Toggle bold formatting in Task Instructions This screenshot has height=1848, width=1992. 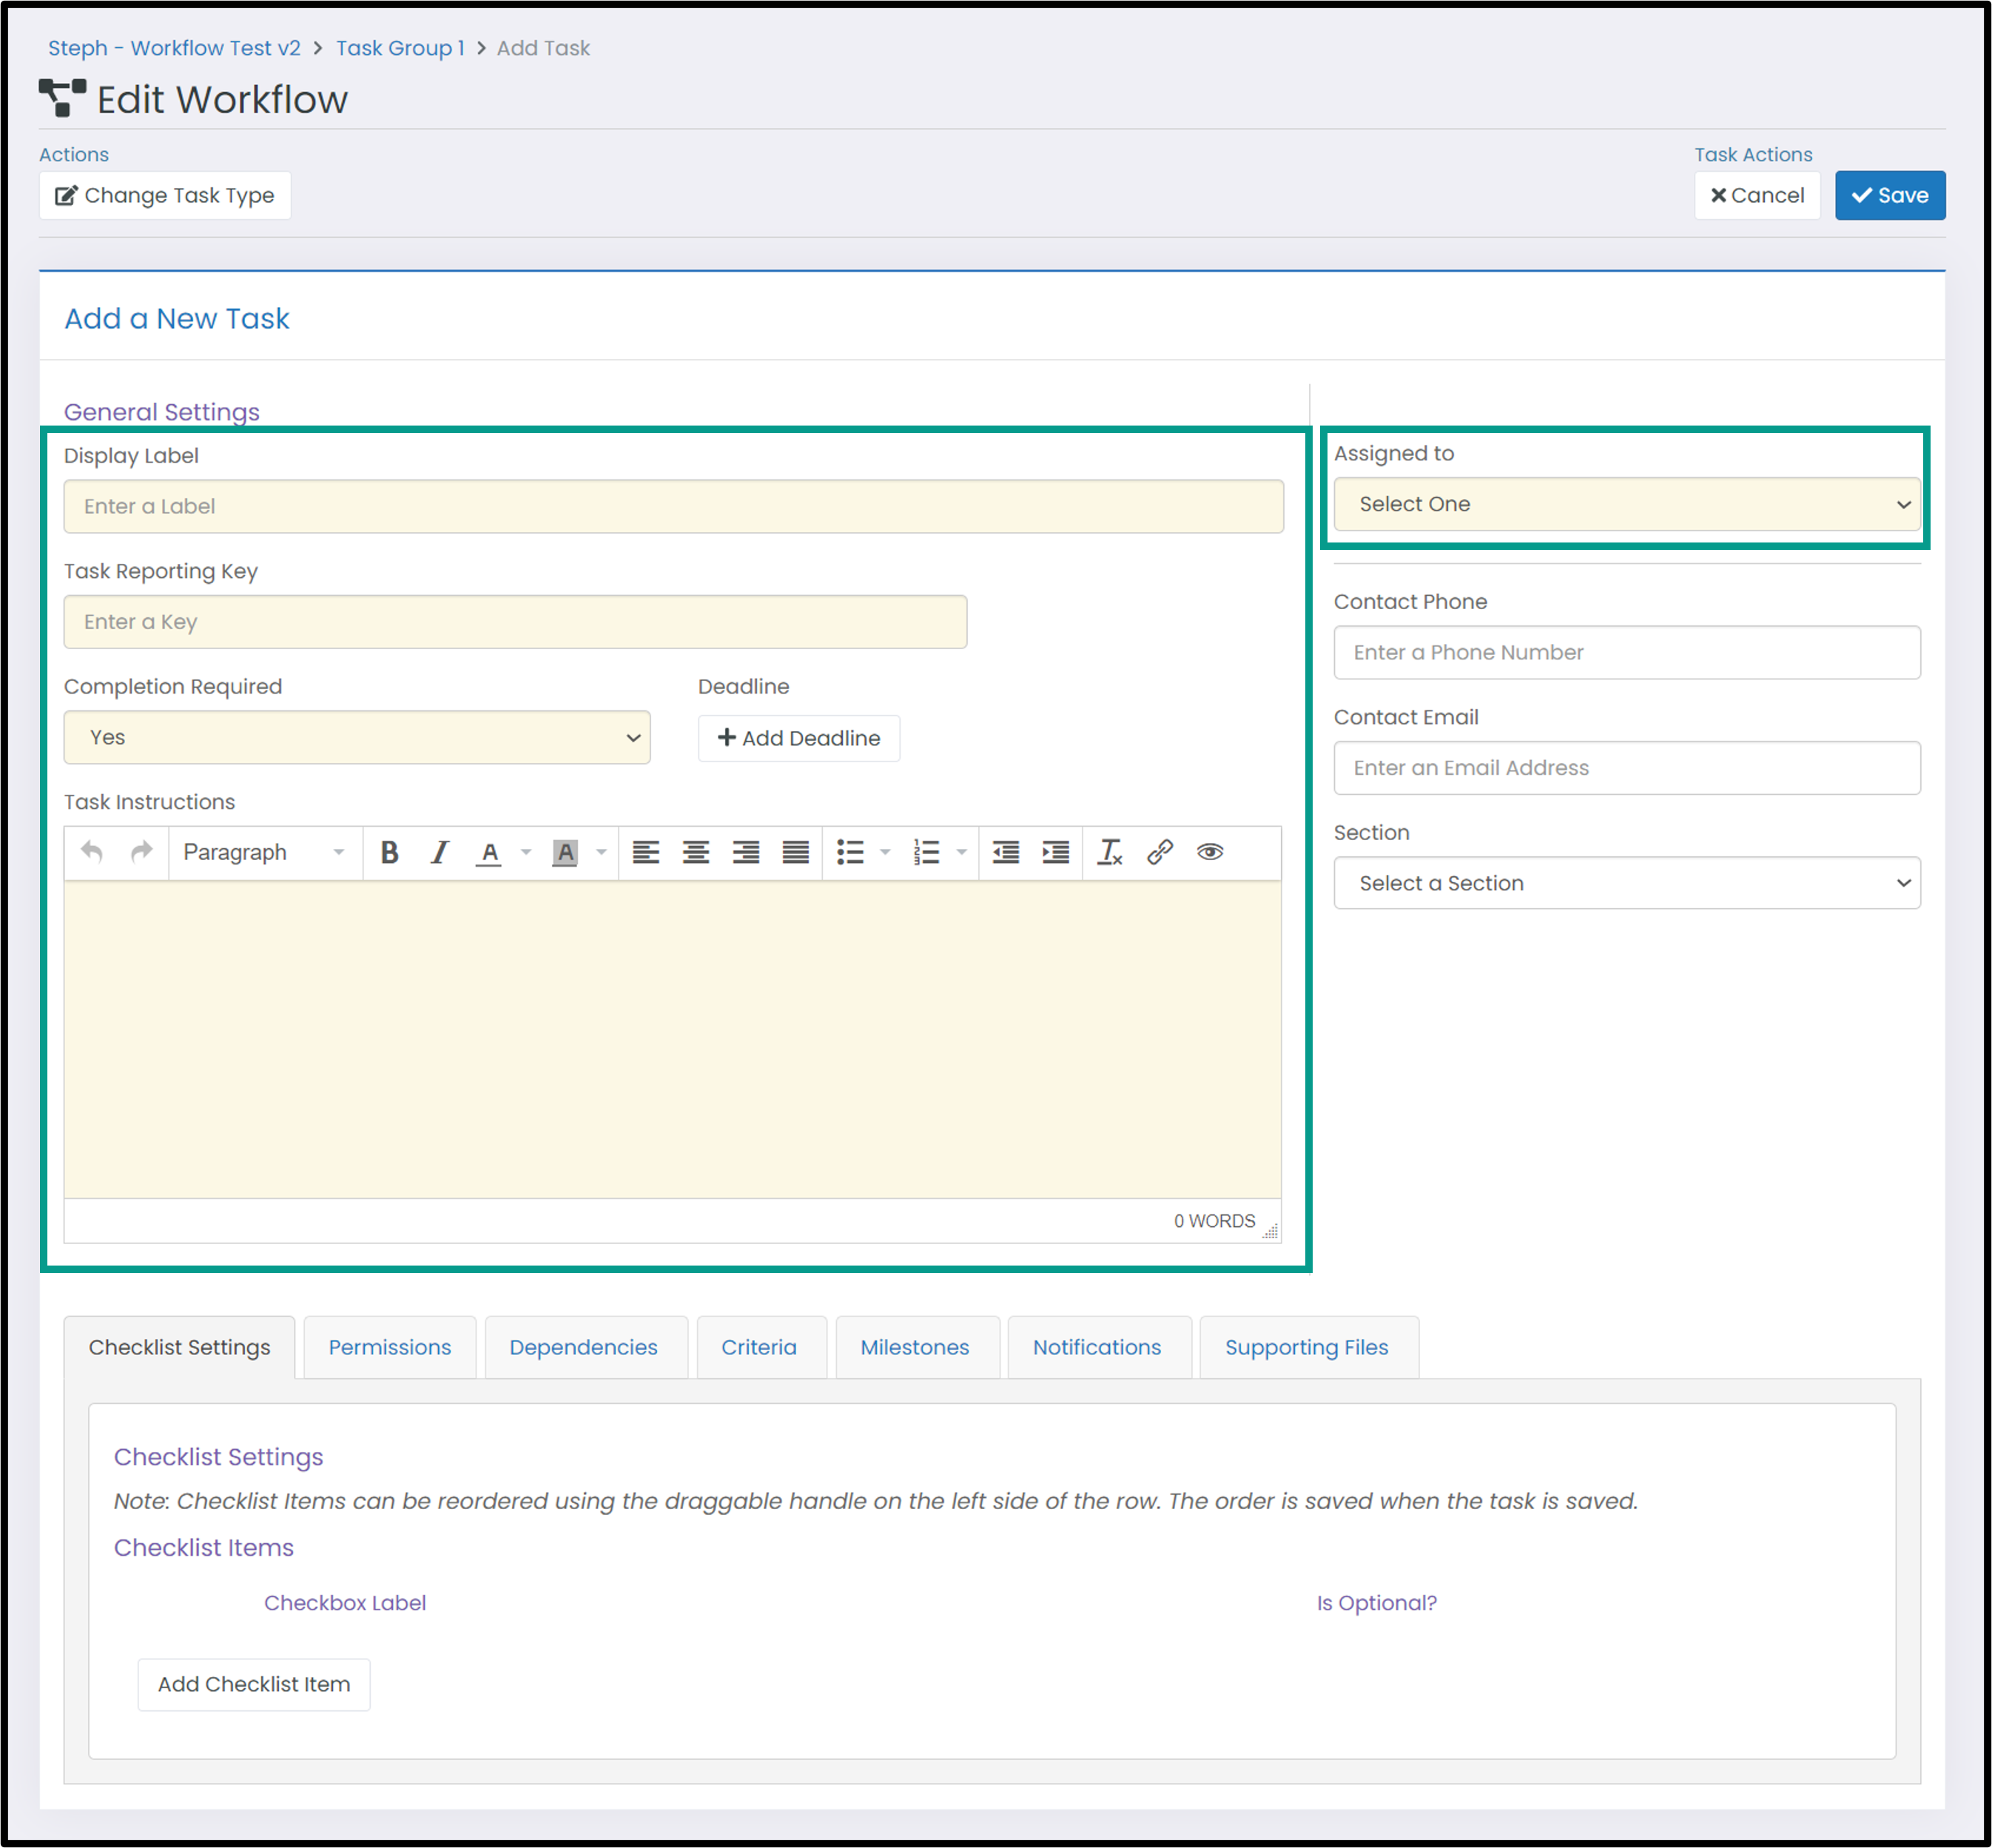390,852
